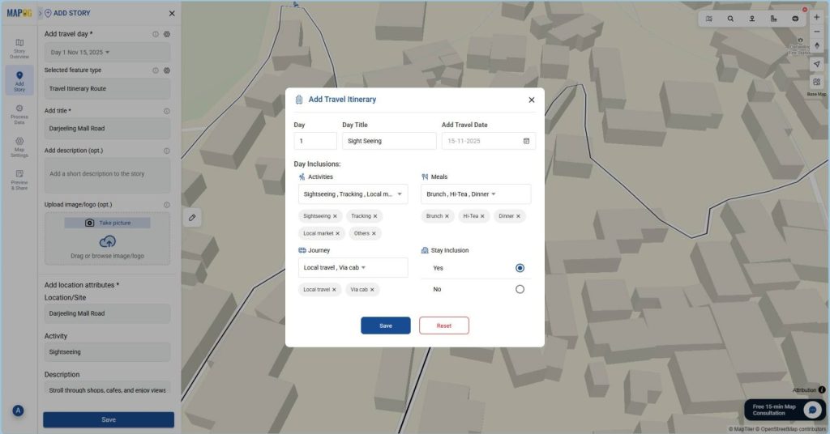Screen dimensions: 830x434
Task: Click the Activity field Sightseeing
Action: point(108,352)
